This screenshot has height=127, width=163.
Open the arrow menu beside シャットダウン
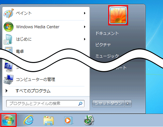[128, 104]
